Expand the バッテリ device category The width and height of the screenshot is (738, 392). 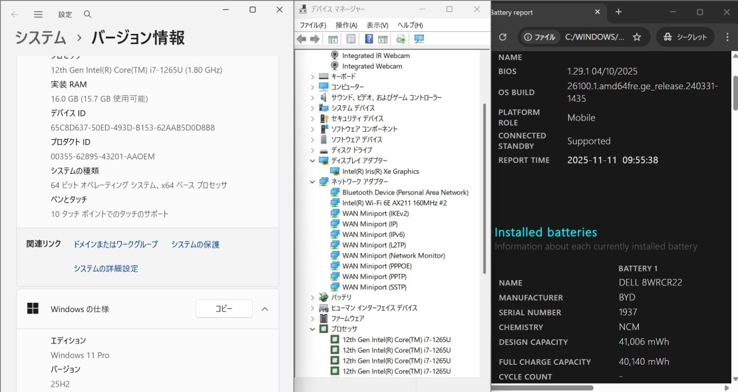click(312, 297)
